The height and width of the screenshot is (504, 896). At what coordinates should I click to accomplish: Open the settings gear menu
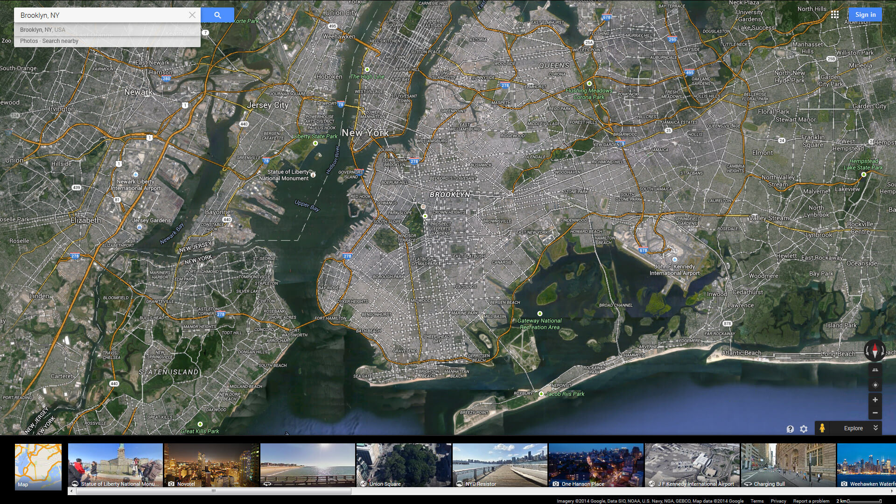click(x=804, y=429)
